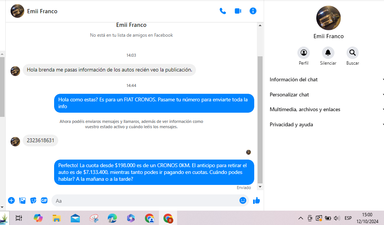Open Snipping Tool from the taskbar
This screenshot has height=225, width=384.
tap(94, 218)
